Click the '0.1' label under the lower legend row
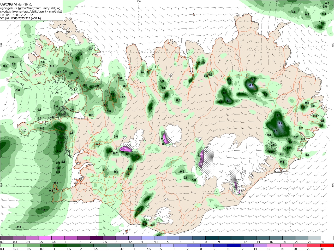 click(x=2, y=249)
